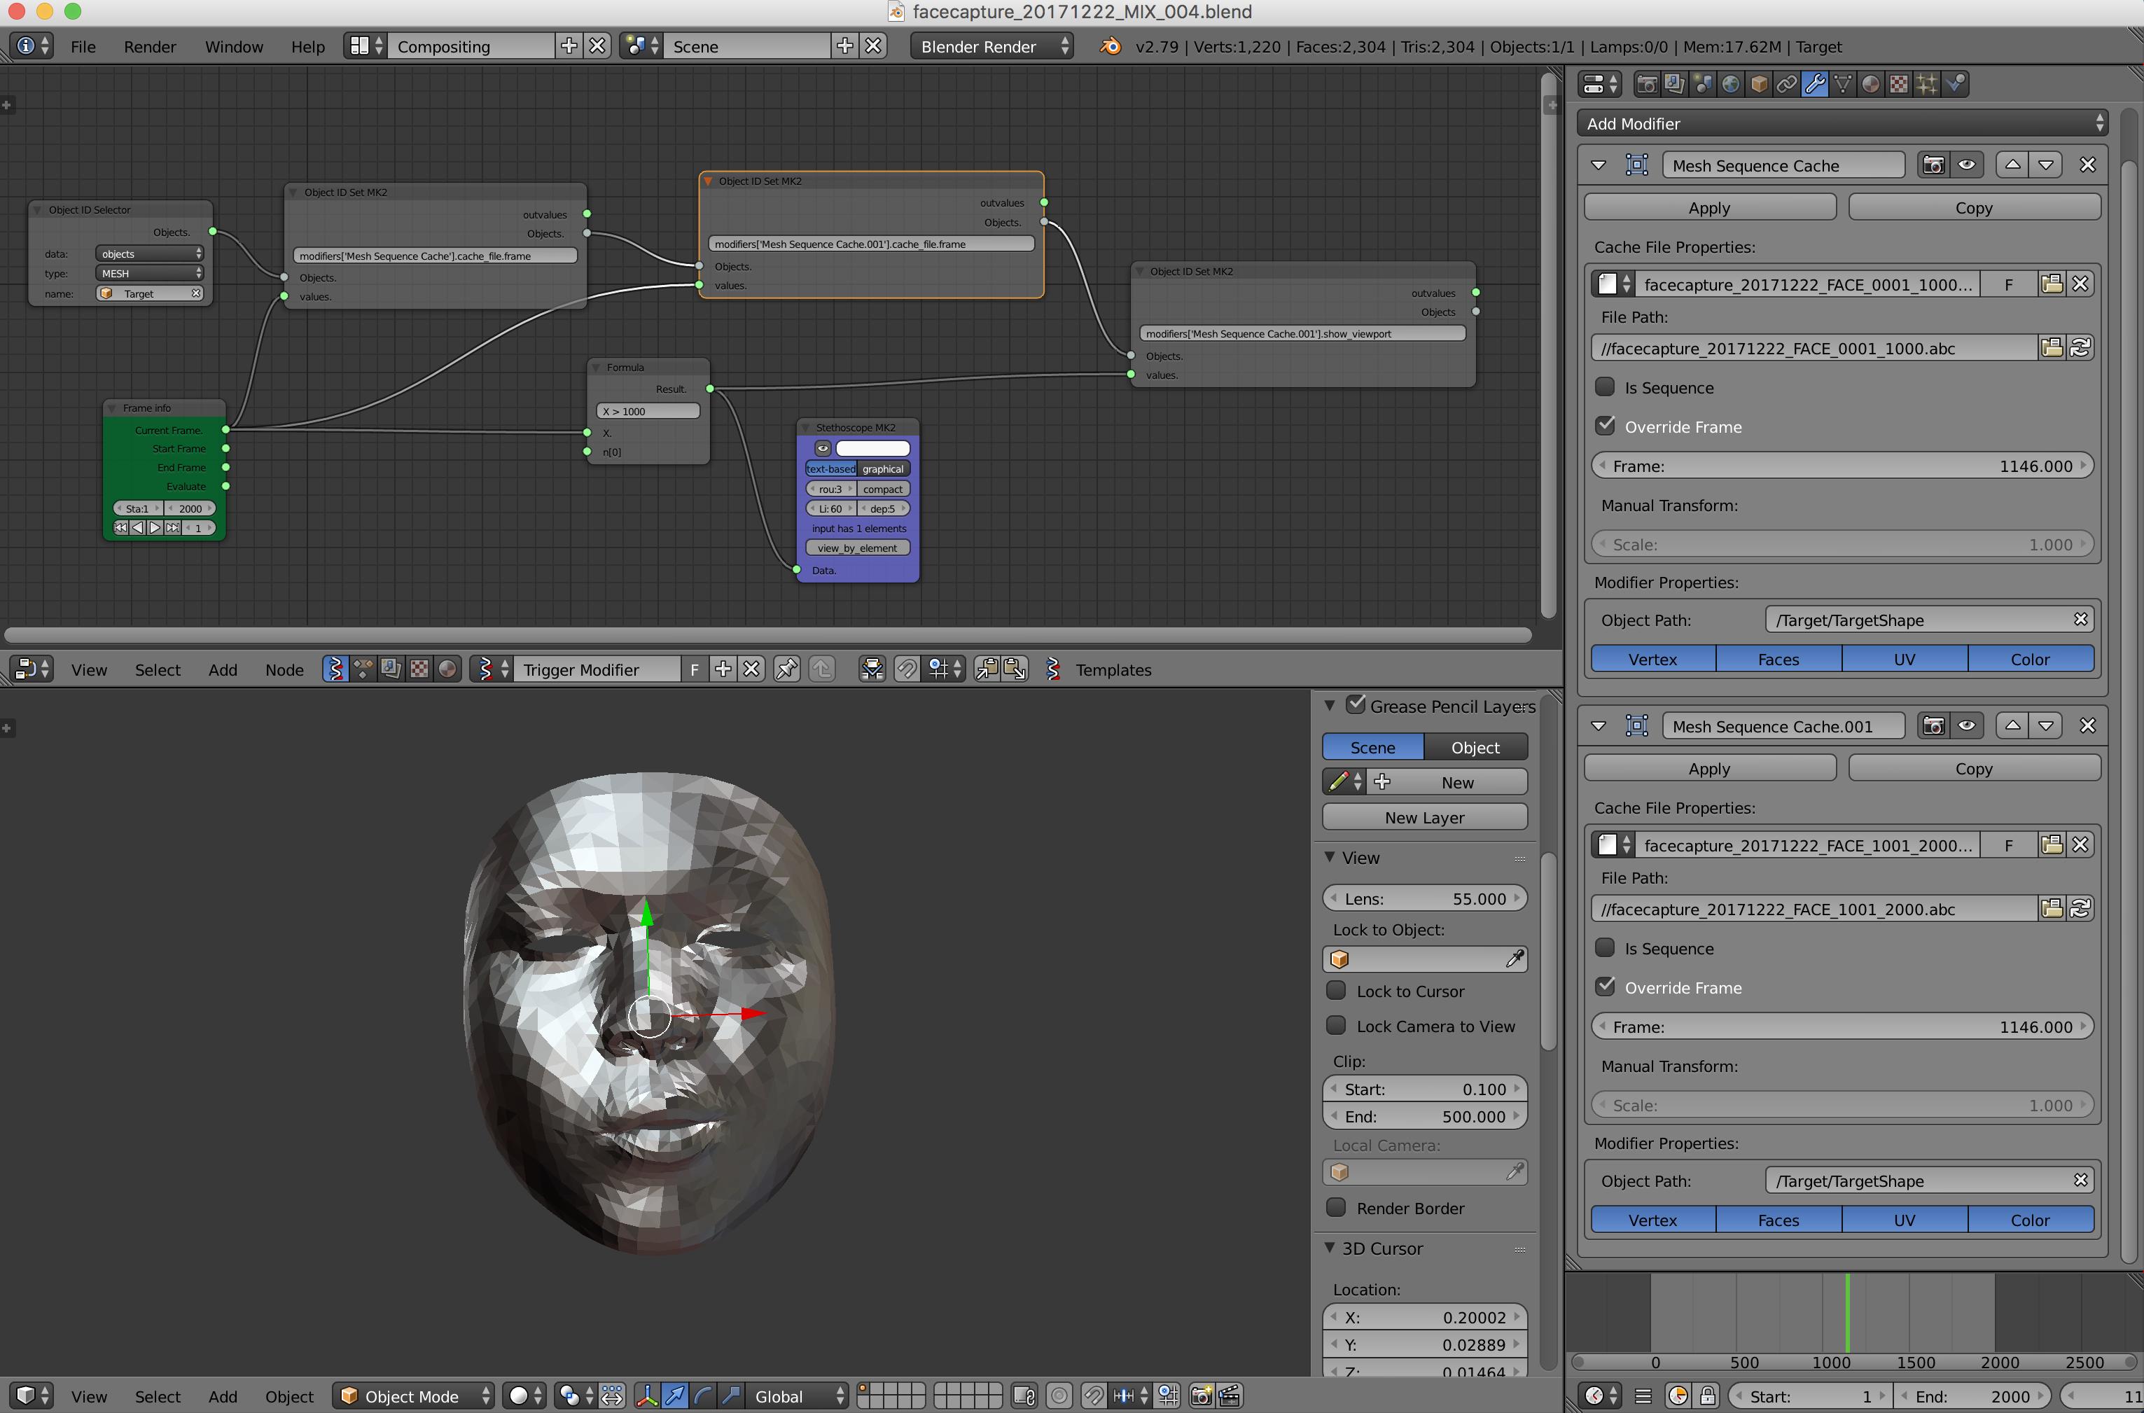
Task: Pin the Trigger Modifier node tree
Action: (787, 669)
